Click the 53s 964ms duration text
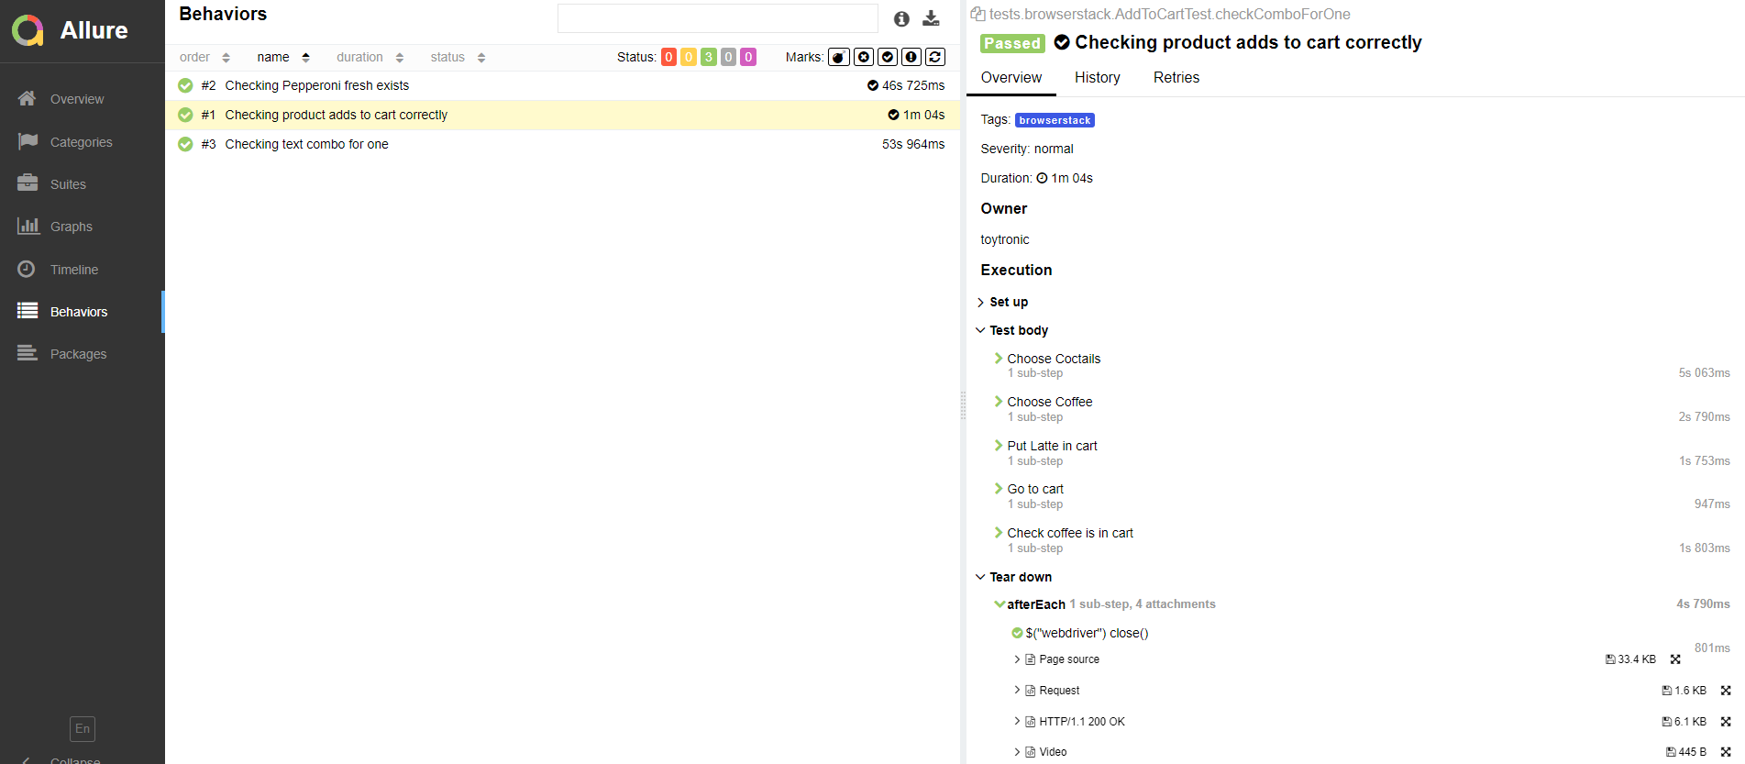1745x764 pixels. coord(913,144)
